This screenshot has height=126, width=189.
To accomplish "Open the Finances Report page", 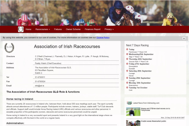I will 93,29.
